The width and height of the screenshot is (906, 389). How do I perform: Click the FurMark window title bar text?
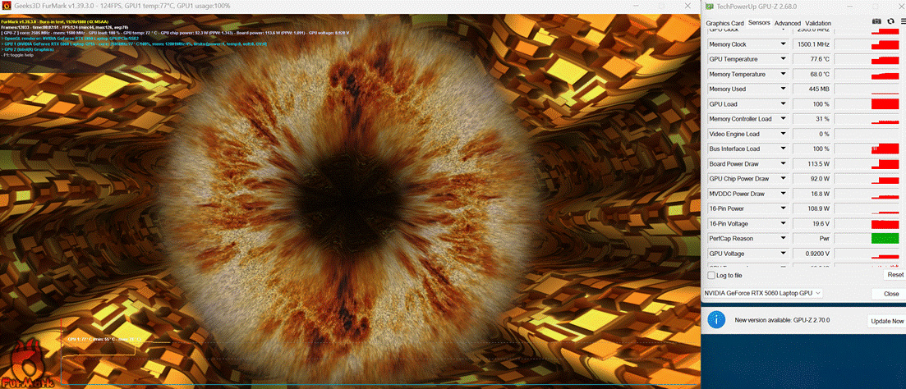coord(122,6)
